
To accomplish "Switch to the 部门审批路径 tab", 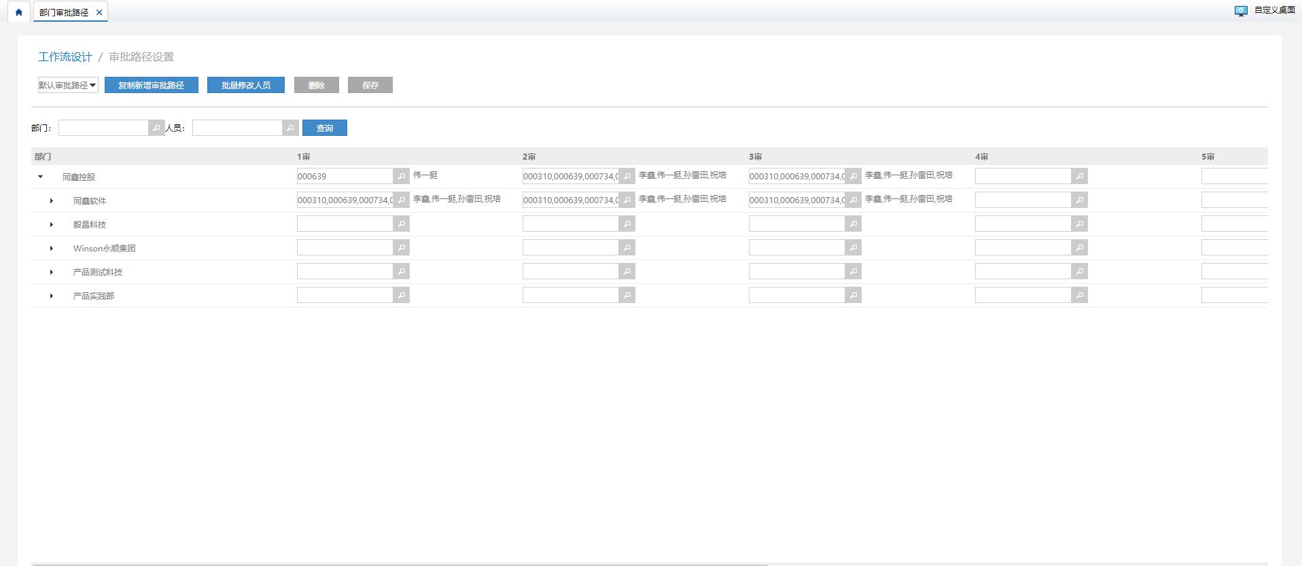I will point(64,12).
